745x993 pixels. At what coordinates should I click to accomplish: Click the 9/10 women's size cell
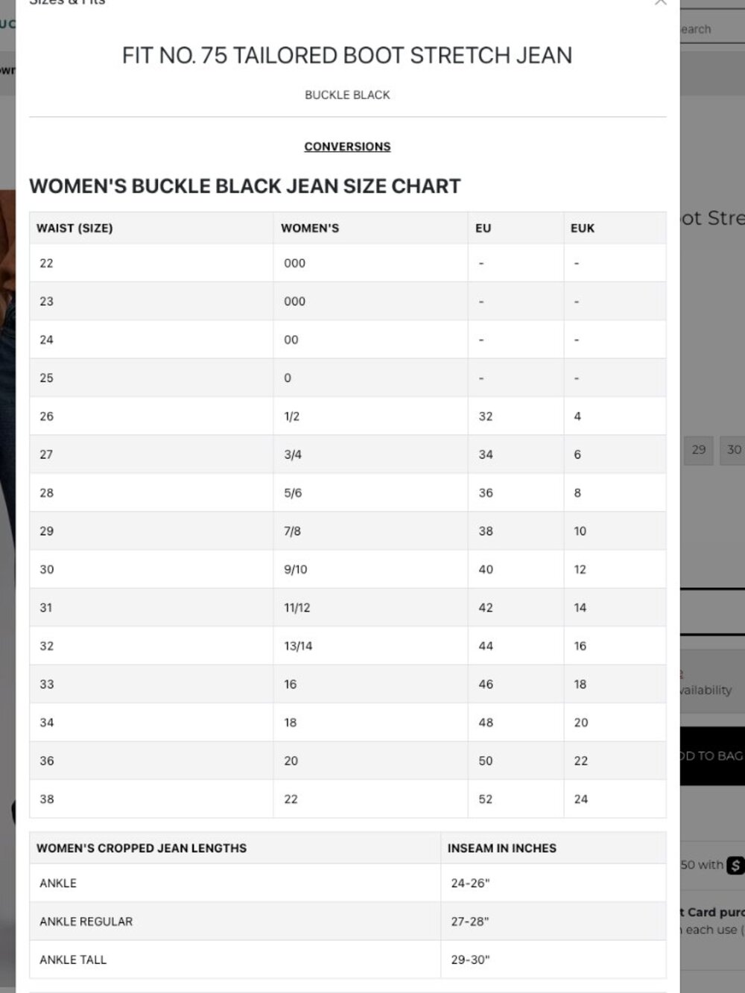point(296,570)
